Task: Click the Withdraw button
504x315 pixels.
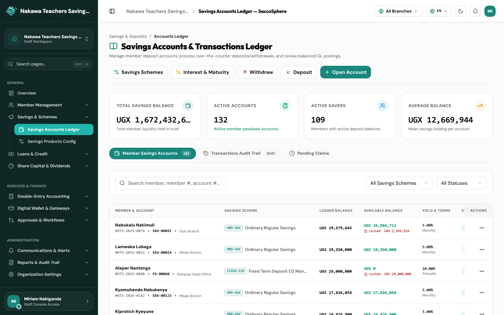Action: pyautogui.click(x=257, y=72)
